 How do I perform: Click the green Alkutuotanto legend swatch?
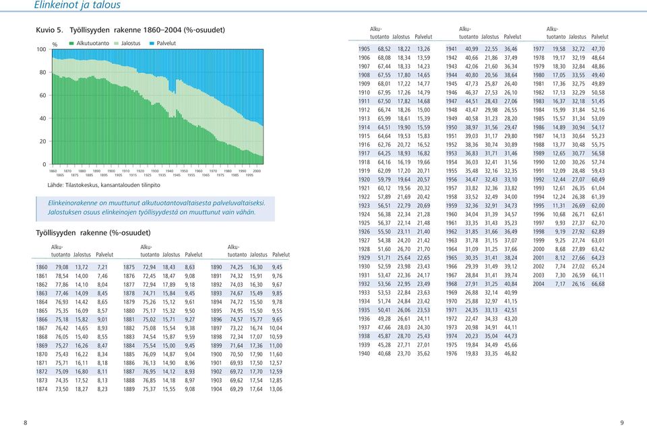tap(71, 43)
